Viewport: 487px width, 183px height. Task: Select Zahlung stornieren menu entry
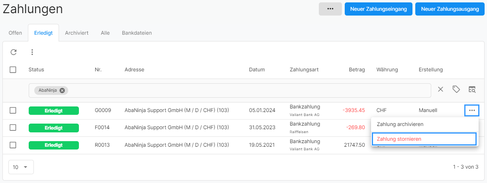[424, 139]
